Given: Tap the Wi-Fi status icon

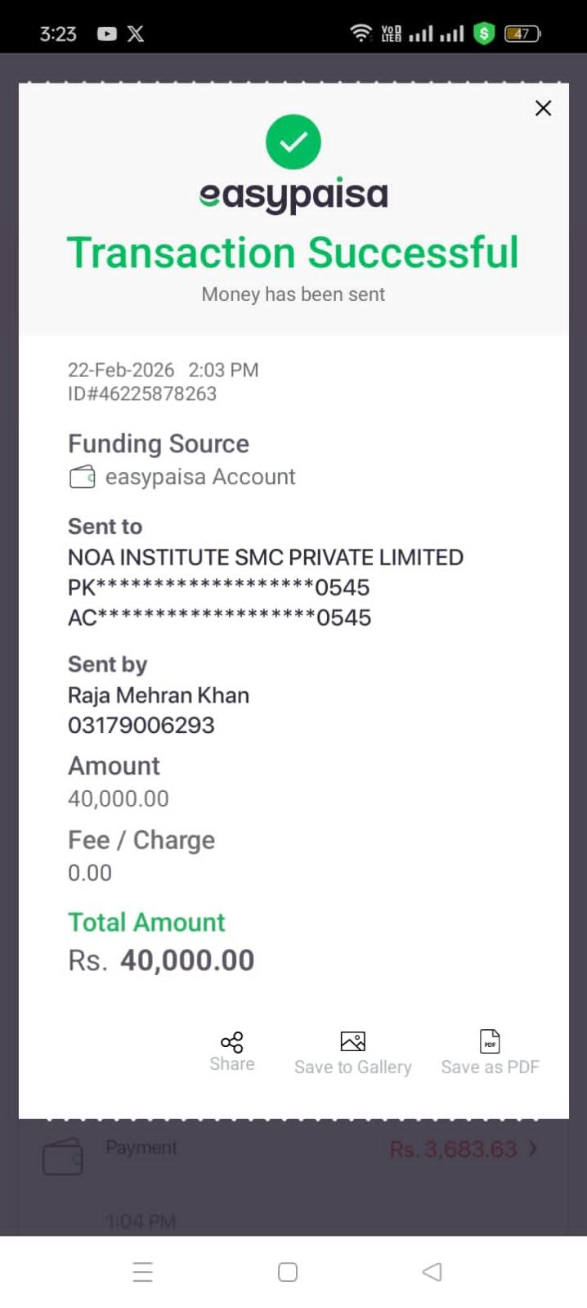Looking at the screenshot, I should pyautogui.click(x=361, y=34).
